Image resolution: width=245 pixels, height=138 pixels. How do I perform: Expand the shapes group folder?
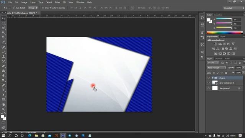click(x=213, y=78)
